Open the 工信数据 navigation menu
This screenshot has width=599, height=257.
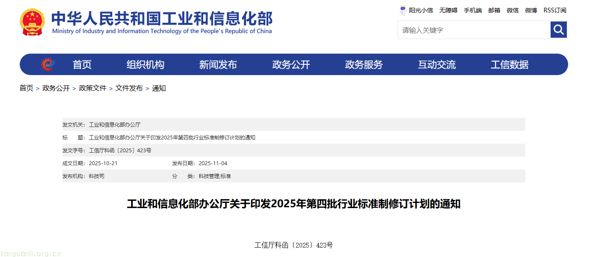[x=510, y=64]
